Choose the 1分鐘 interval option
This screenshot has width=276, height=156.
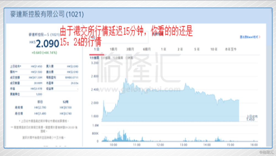pos(94,58)
